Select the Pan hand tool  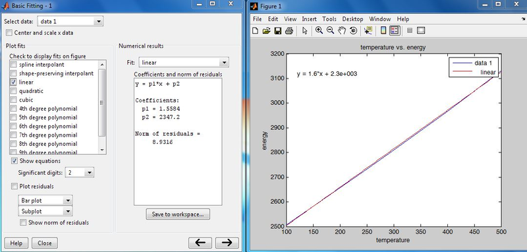tap(342, 30)
